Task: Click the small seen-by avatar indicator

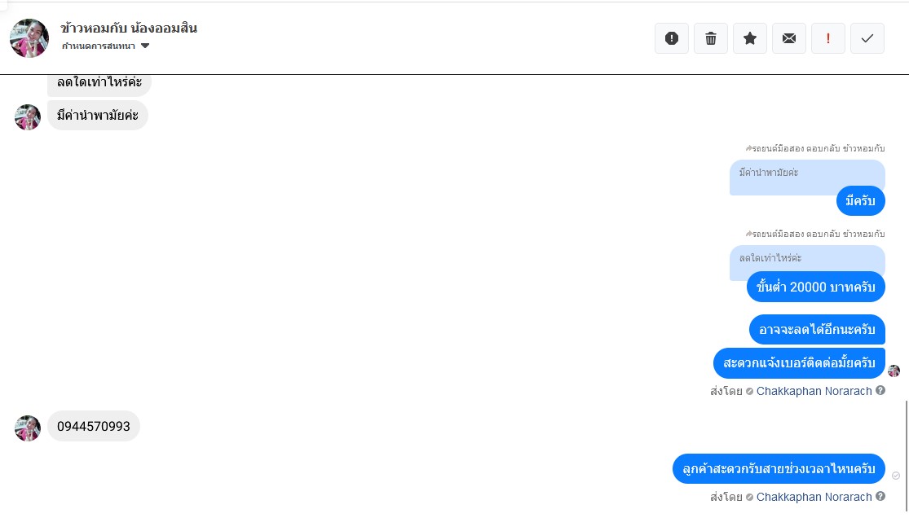Action: click(x=894, y=371)
